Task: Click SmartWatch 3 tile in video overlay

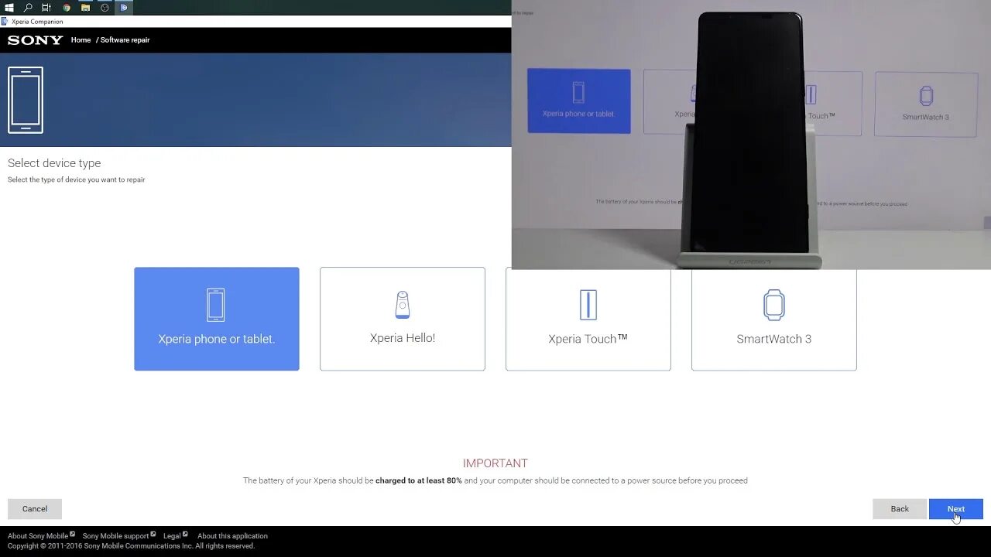Action: [926, 104]
